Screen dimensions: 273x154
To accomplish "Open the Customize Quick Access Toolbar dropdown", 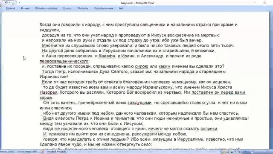I will pos(19,3).
